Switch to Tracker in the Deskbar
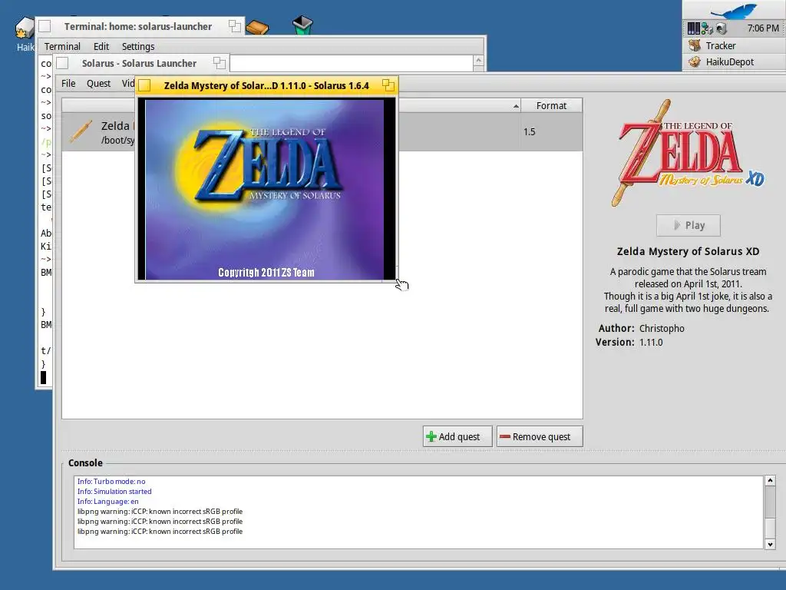Image resolution: width=786 pixels, height=590 pixels. [734, 45]
